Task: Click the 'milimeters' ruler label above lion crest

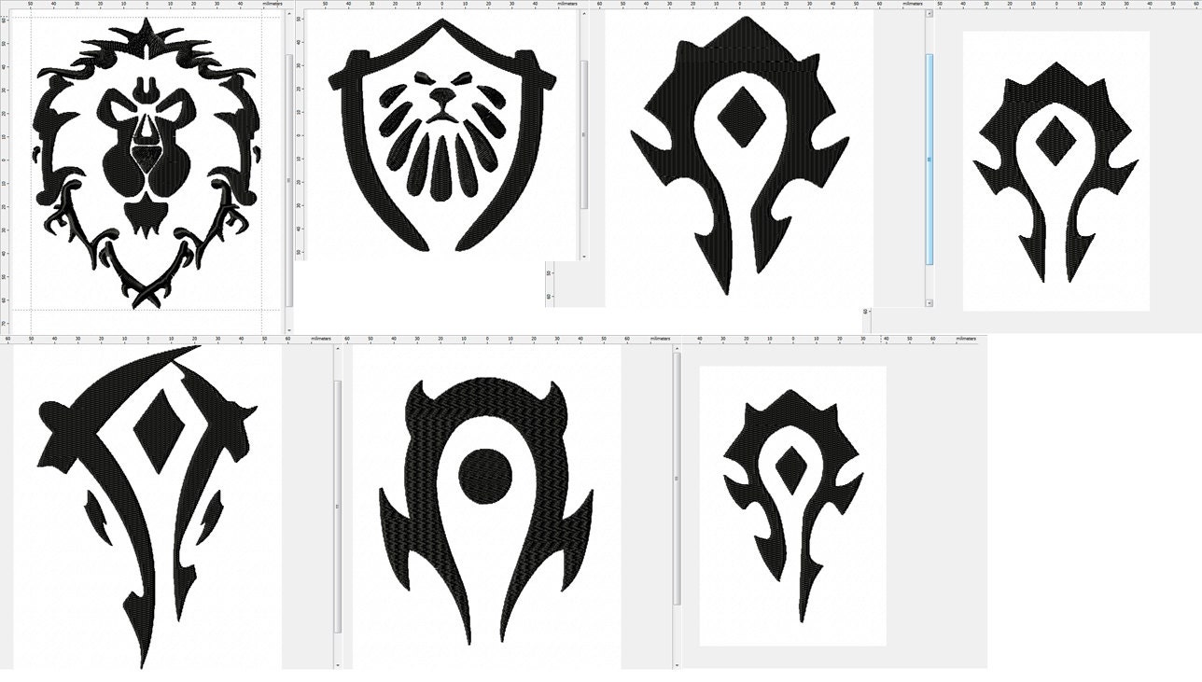Action: pyautogui.click(x=273, y=4)
